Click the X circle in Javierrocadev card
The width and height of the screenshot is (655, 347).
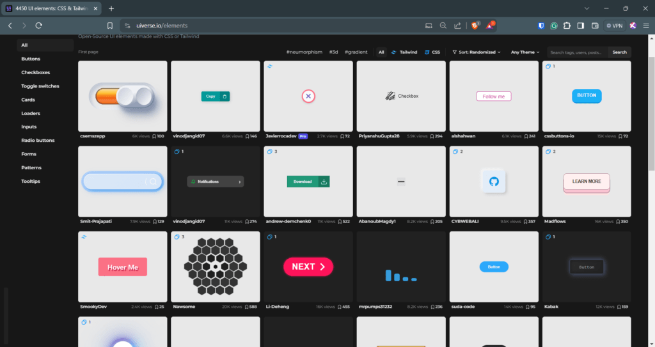coord(308,96)
